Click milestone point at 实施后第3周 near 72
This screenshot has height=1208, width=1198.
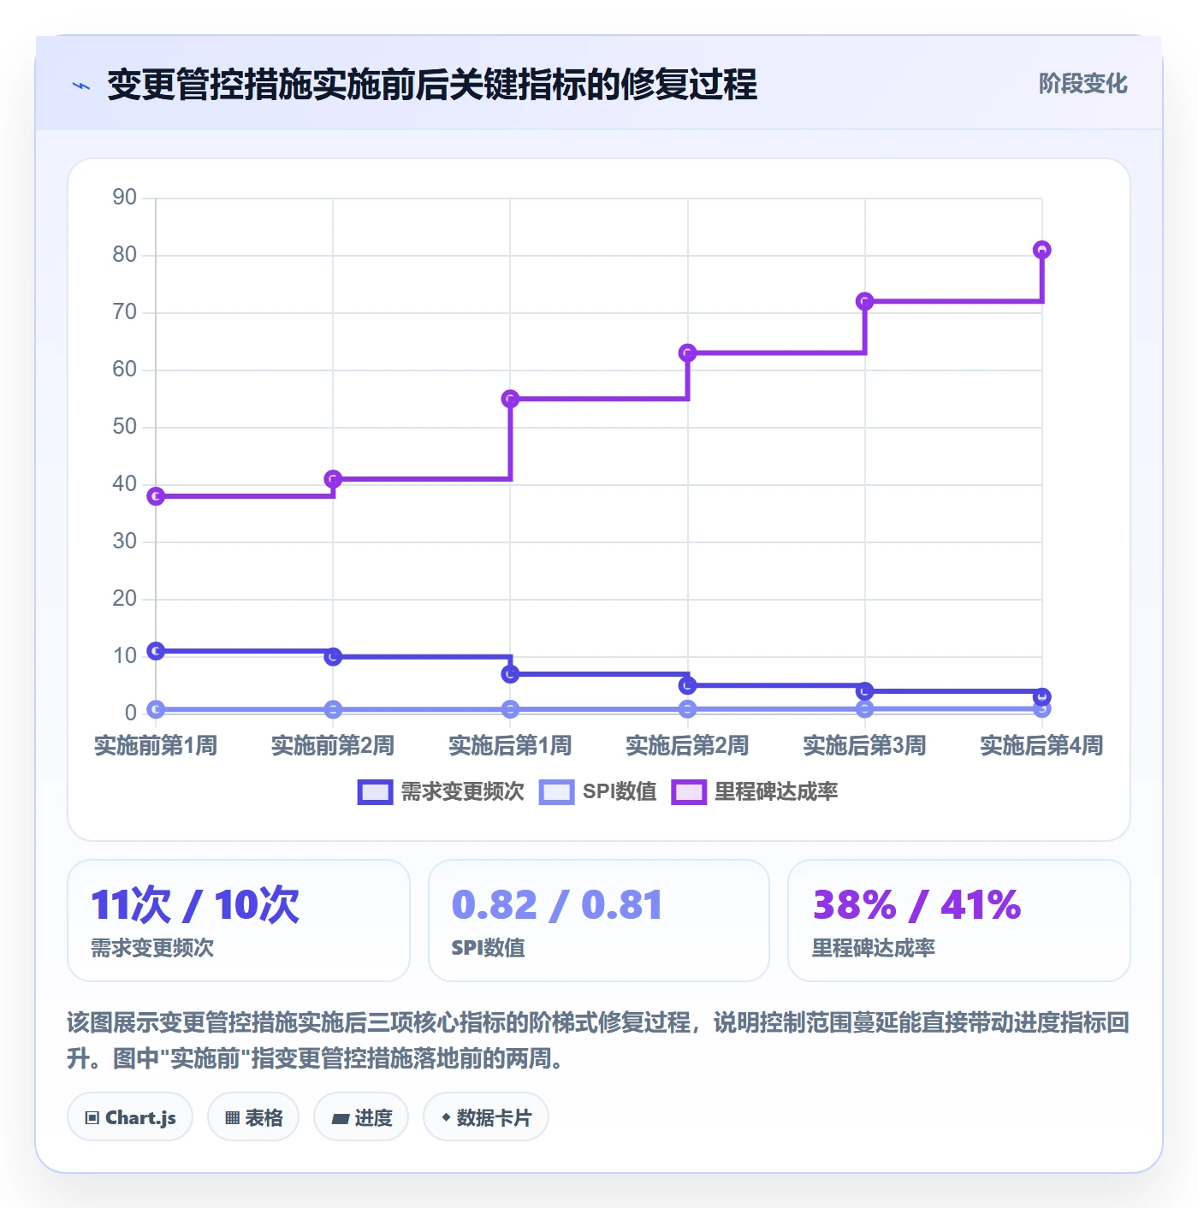[x=864, y=301]
